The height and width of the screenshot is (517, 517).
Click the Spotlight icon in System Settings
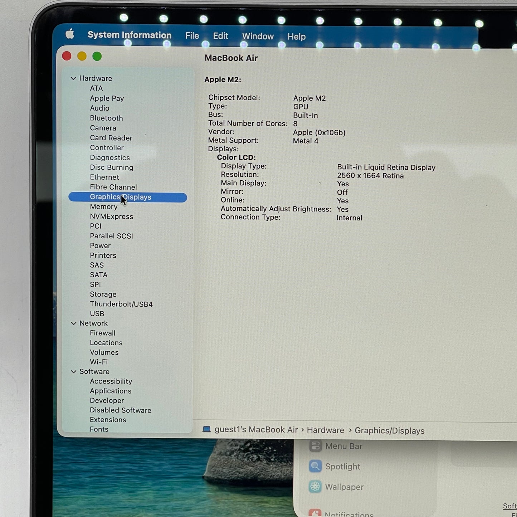tap(315, 466)
